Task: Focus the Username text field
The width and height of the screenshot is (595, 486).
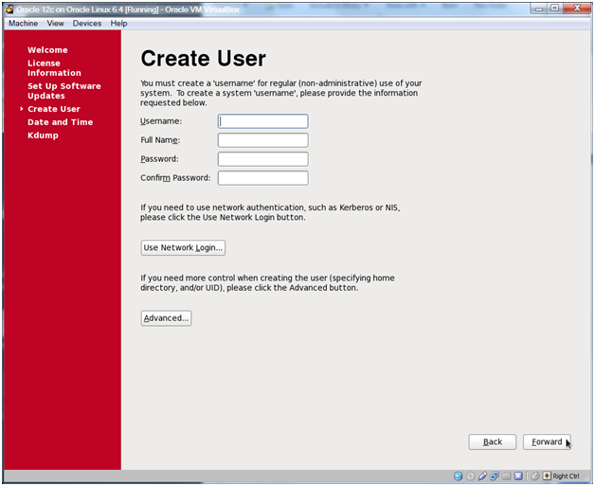Action: [262, 121]
